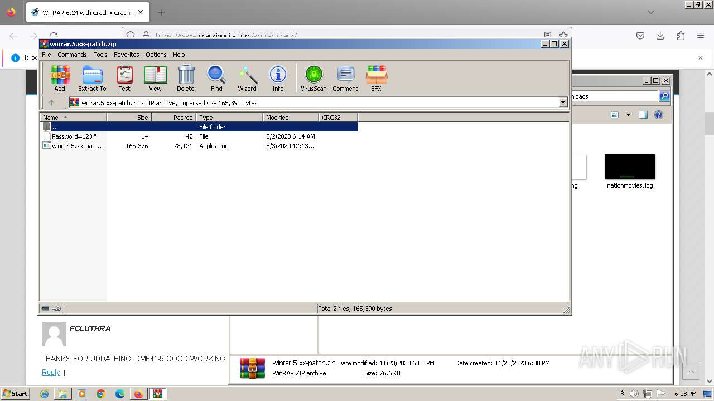The width and height of the screenshot is (714, 401).
Task: Expand the archive path dropdown
Action: point(563,102)
